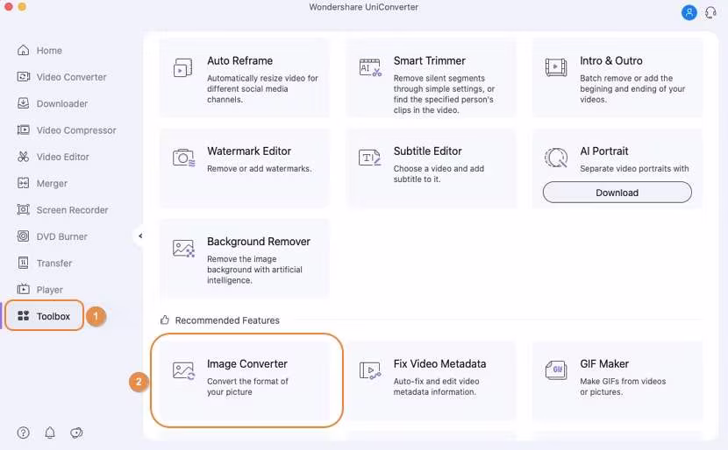
Task: Click 'Separate video portraits with' text
Action: [634, 169]
